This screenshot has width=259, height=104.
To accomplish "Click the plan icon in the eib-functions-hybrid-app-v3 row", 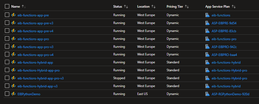I will coord(208,86).
